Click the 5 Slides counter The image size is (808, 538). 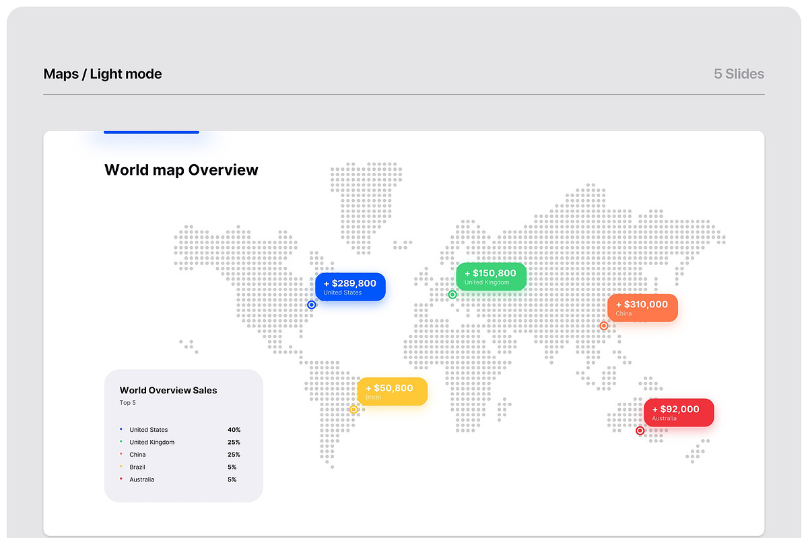click(739, 74)
